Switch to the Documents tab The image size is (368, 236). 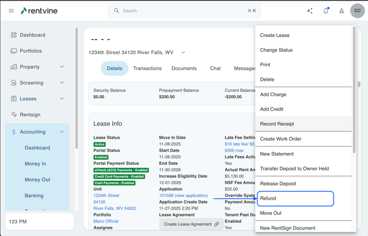[x=184, y=68]
